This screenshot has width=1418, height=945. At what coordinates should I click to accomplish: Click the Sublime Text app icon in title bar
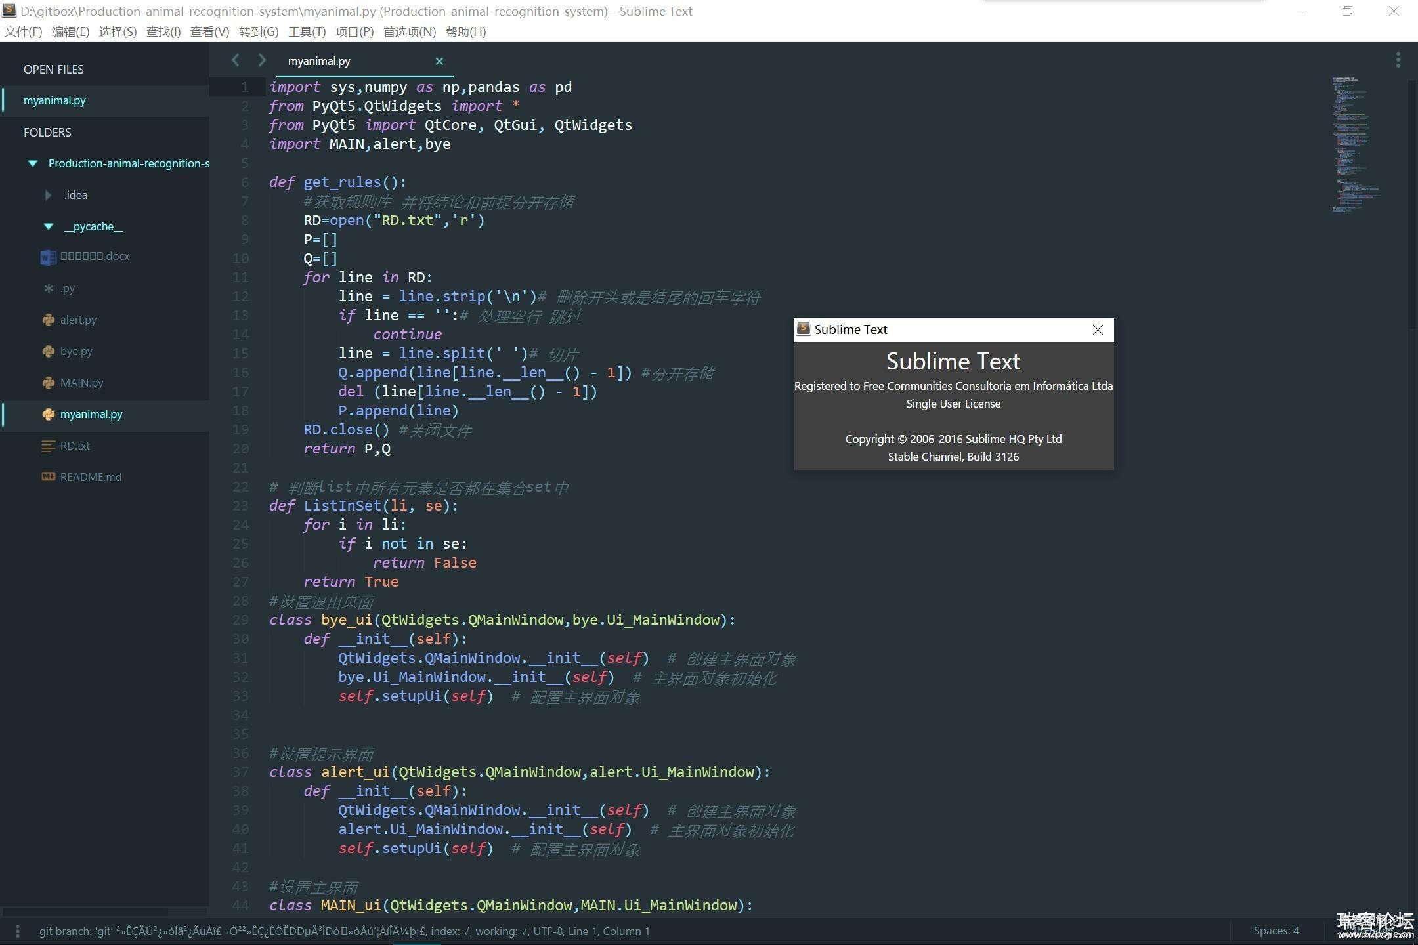(x=9, y=10)
